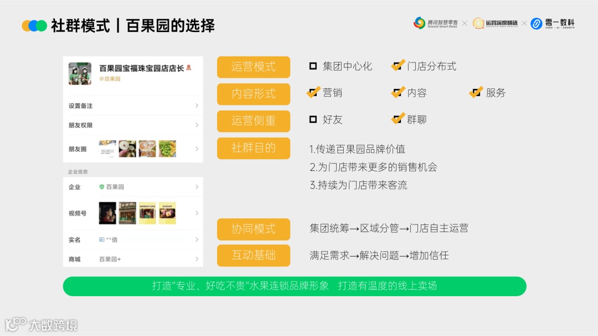Click the text 3.持续为门店带来客流

[358, 185]
